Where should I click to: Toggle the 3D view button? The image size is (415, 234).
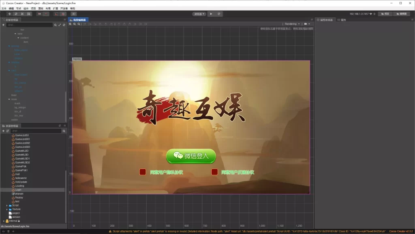click(74, 14)
